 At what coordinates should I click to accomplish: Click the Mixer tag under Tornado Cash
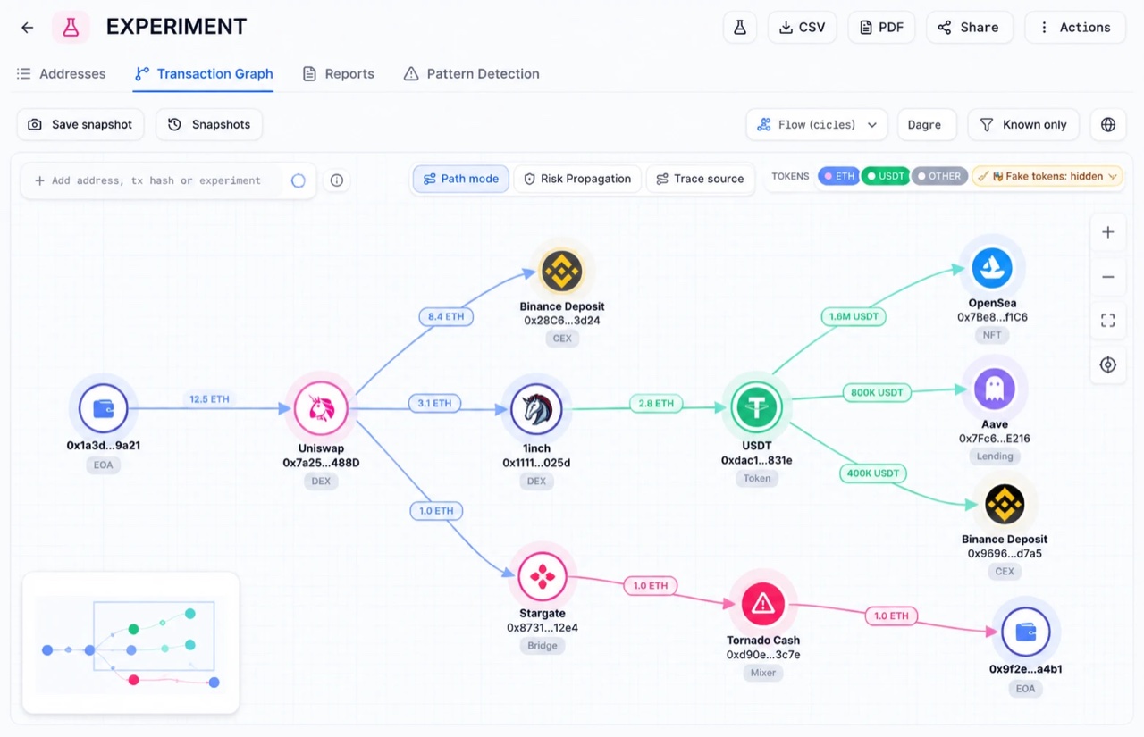coord(762,673)
